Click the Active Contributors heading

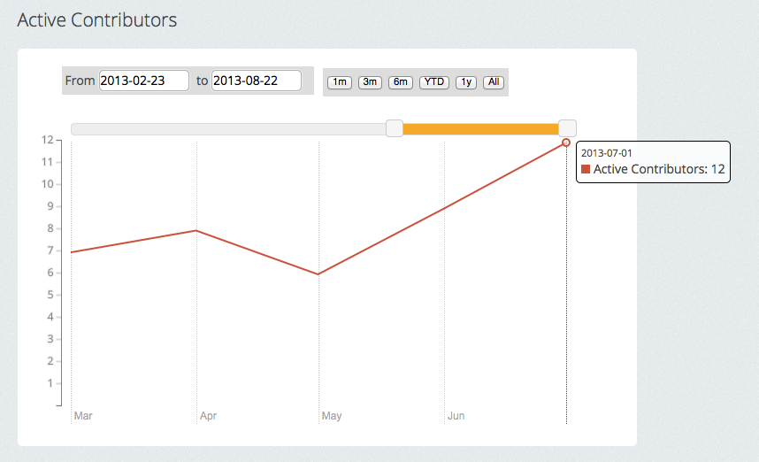pos(97,19)
